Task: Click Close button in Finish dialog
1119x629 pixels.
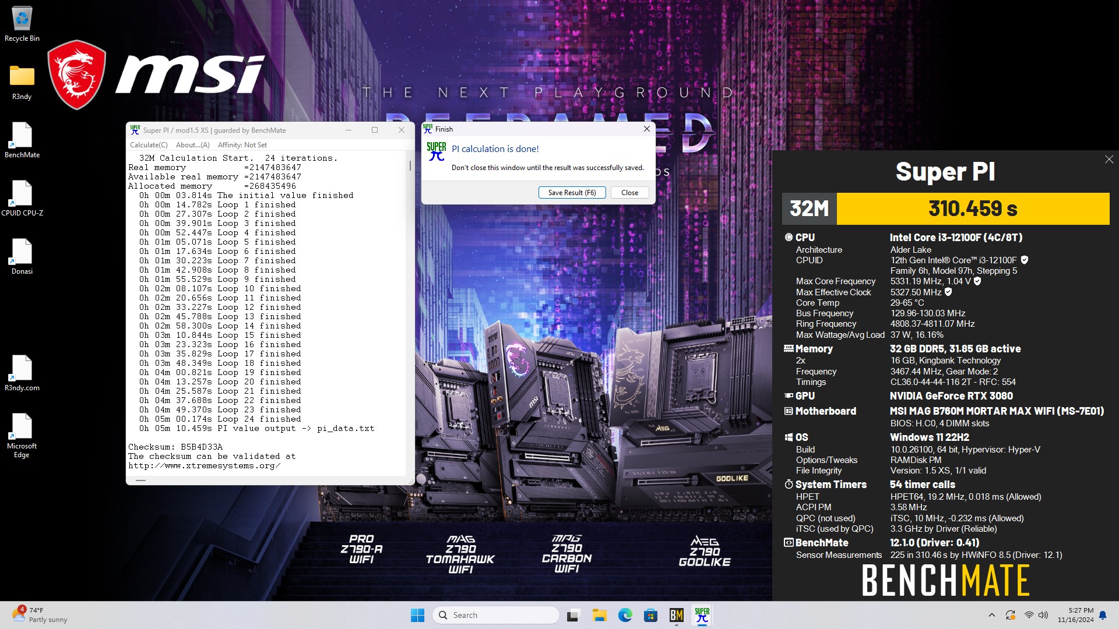Action: pos(629,193)
